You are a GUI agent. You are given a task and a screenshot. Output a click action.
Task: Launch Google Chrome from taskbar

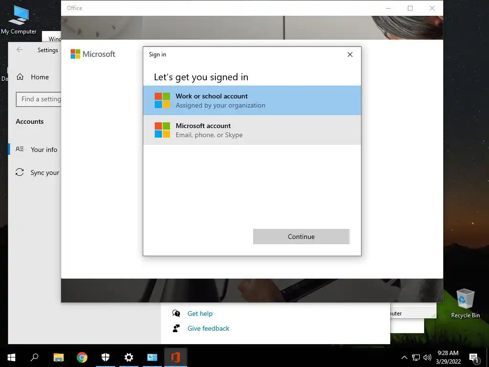click(x=82, y=357)
